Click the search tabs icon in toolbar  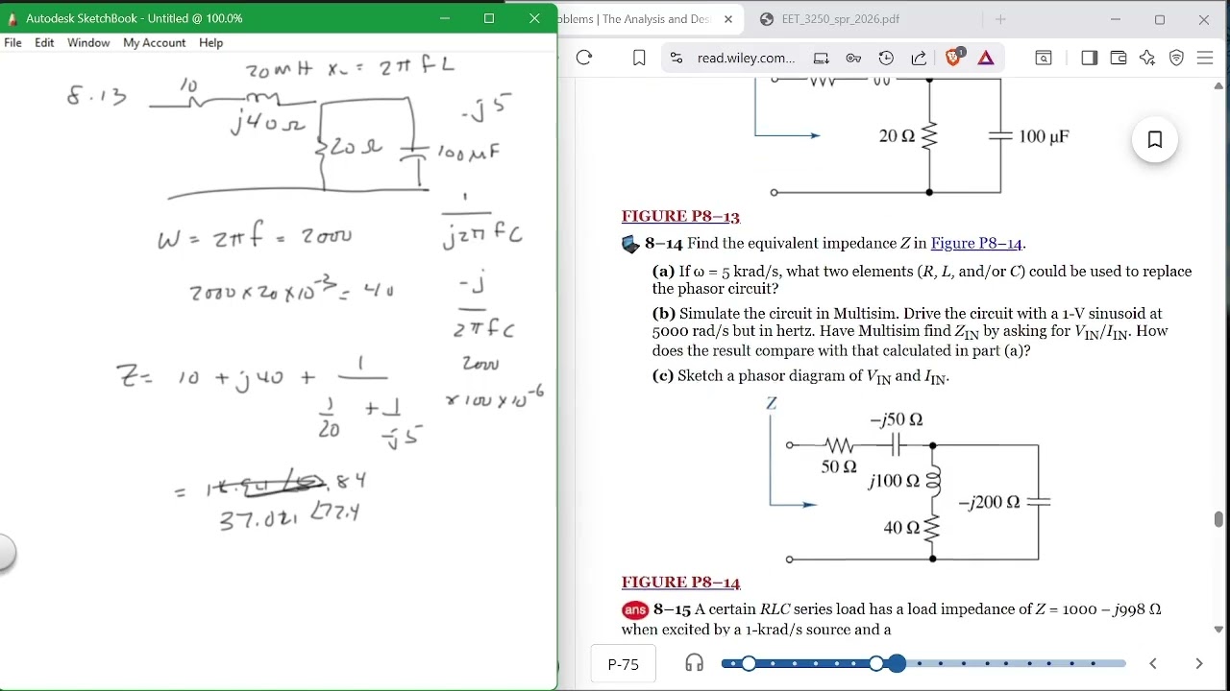coord(1044,58)
